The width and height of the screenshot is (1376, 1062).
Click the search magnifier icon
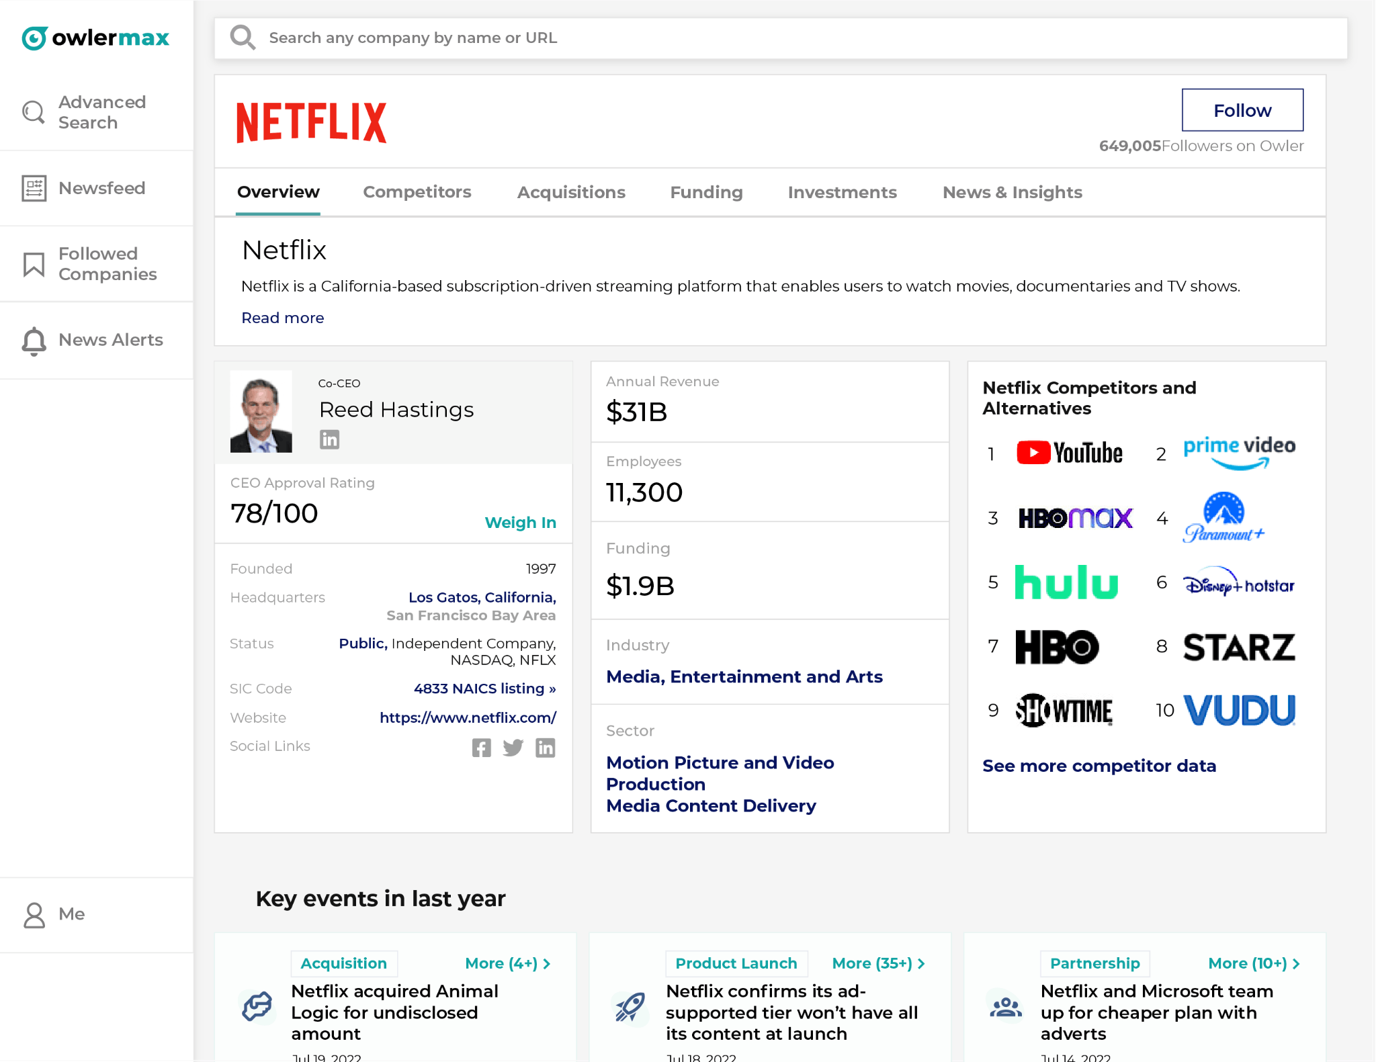(243, 38)
